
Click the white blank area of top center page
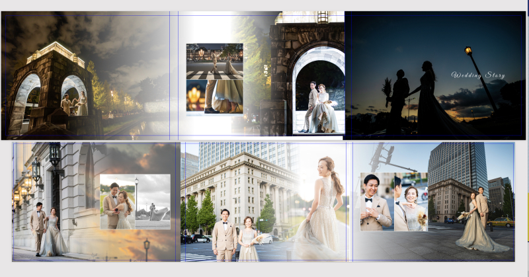pos(204,28)
